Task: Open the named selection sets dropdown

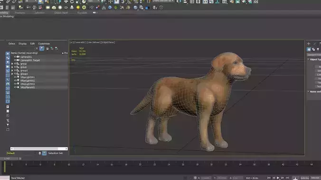Action: coord(163,1)
